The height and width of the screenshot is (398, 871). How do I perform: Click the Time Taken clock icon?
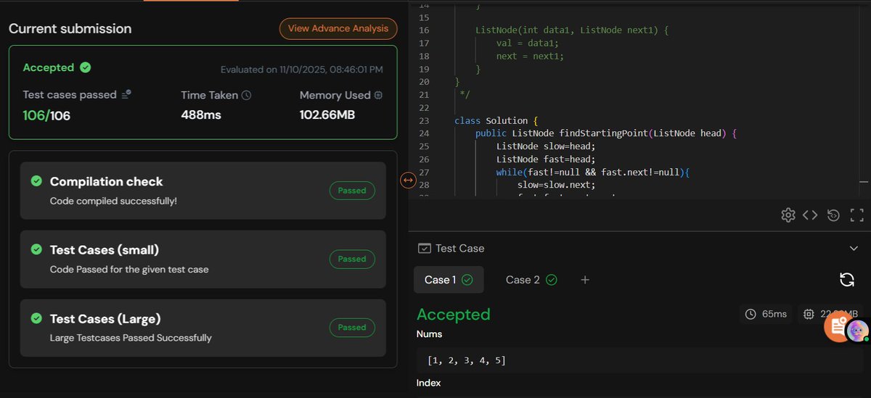[x=246, y=95]
